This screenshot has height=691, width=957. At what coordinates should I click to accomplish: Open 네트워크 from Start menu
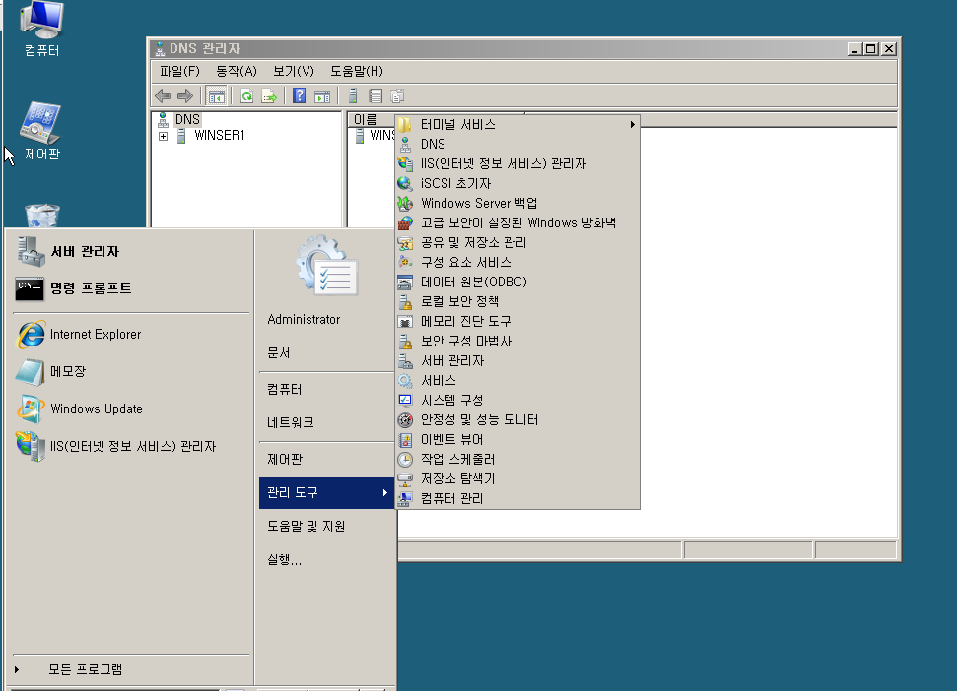[326, 422]
